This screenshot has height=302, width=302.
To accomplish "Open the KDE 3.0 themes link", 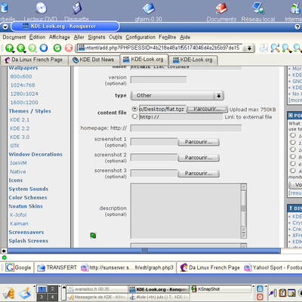I will pyautogui.click(x=20, y=137).
